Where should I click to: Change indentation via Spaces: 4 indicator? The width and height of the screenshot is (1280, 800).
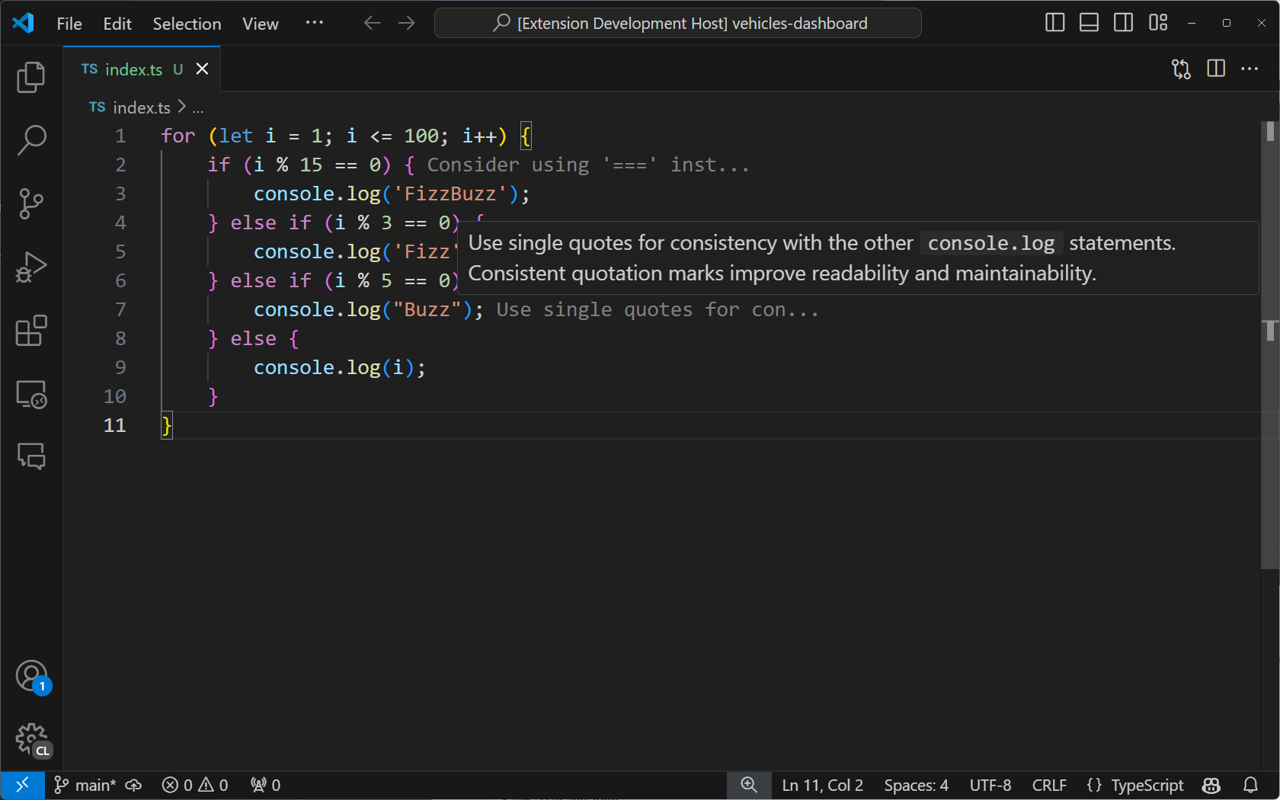(915, 785)
